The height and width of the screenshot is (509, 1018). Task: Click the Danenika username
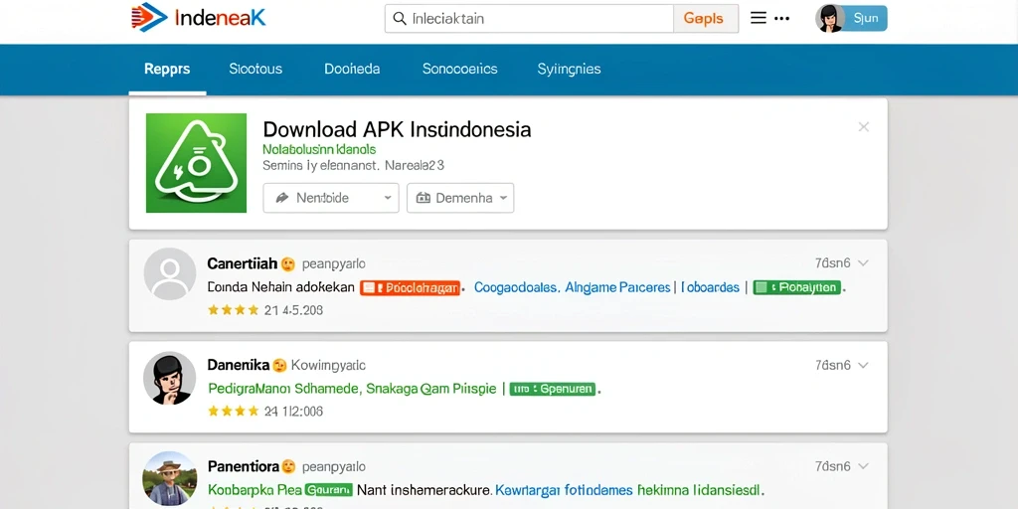point(239,365)
